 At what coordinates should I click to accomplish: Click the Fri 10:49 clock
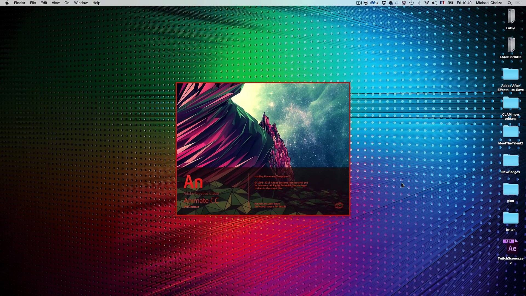464,3
